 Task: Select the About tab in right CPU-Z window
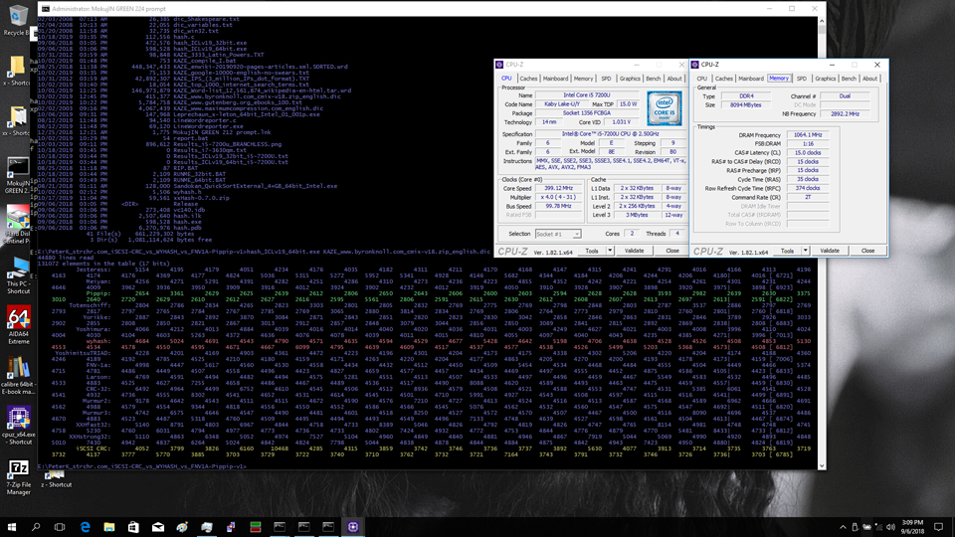click(869, 79)
